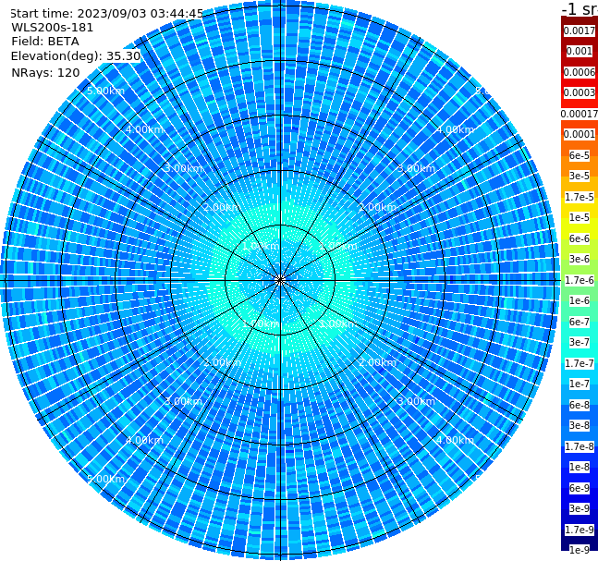Click the 1e-5 colorbar label

(580, 217)
